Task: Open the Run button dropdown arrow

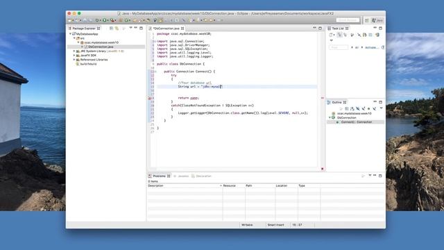Action: coord(108,20)
